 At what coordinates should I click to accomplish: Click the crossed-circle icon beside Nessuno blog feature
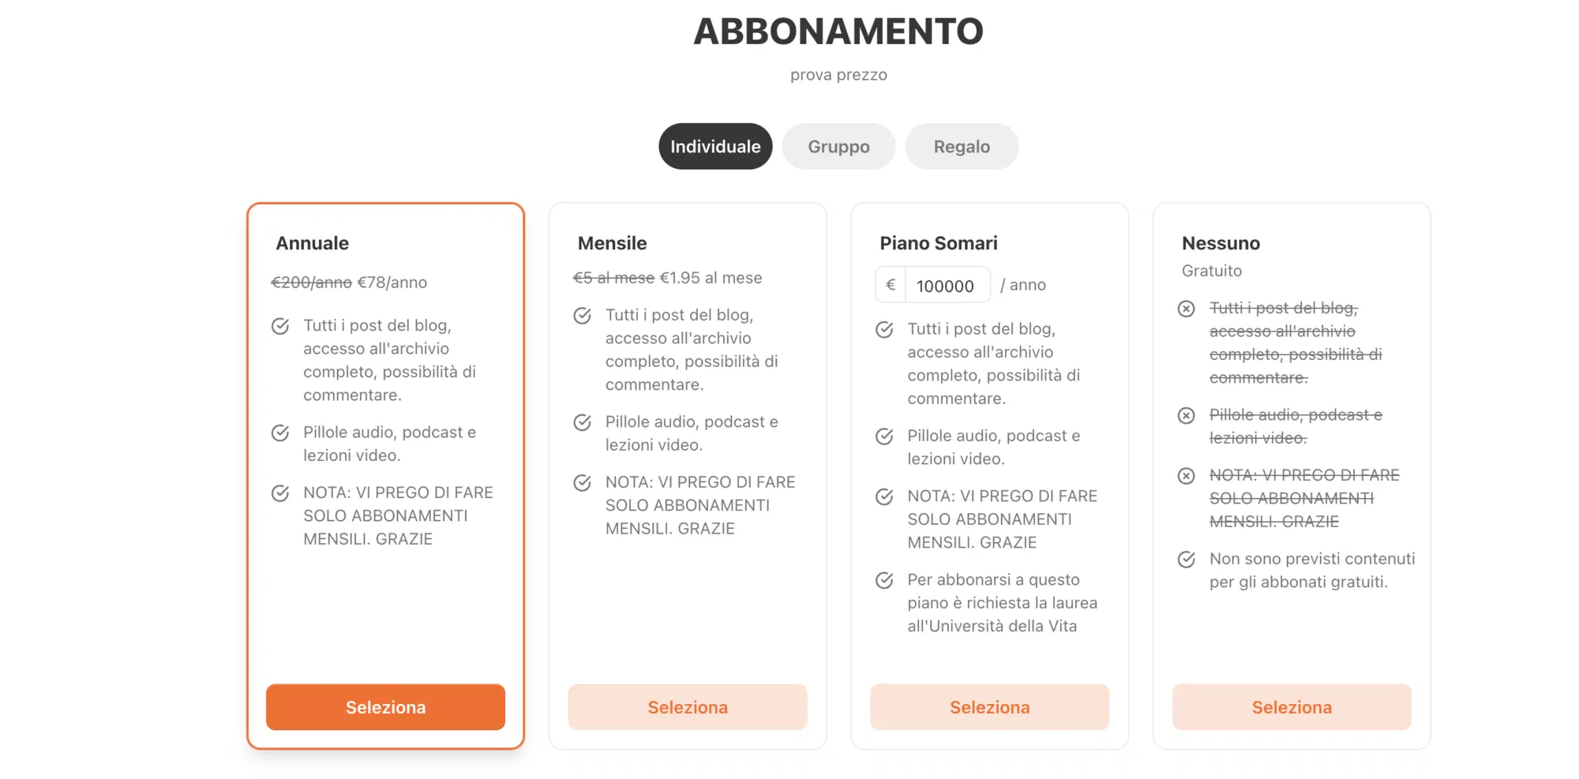coord(1186,309)
